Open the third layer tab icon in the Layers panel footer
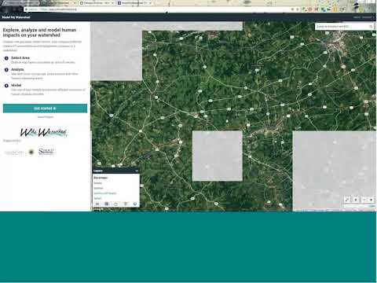Viewport: 377px width, 283px height. (116, 204)
